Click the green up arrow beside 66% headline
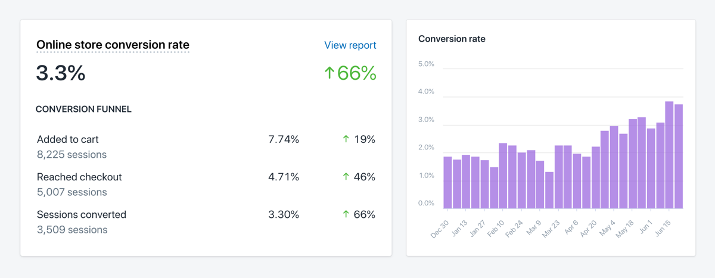The image size is (715, 278). tap(329, 73)
